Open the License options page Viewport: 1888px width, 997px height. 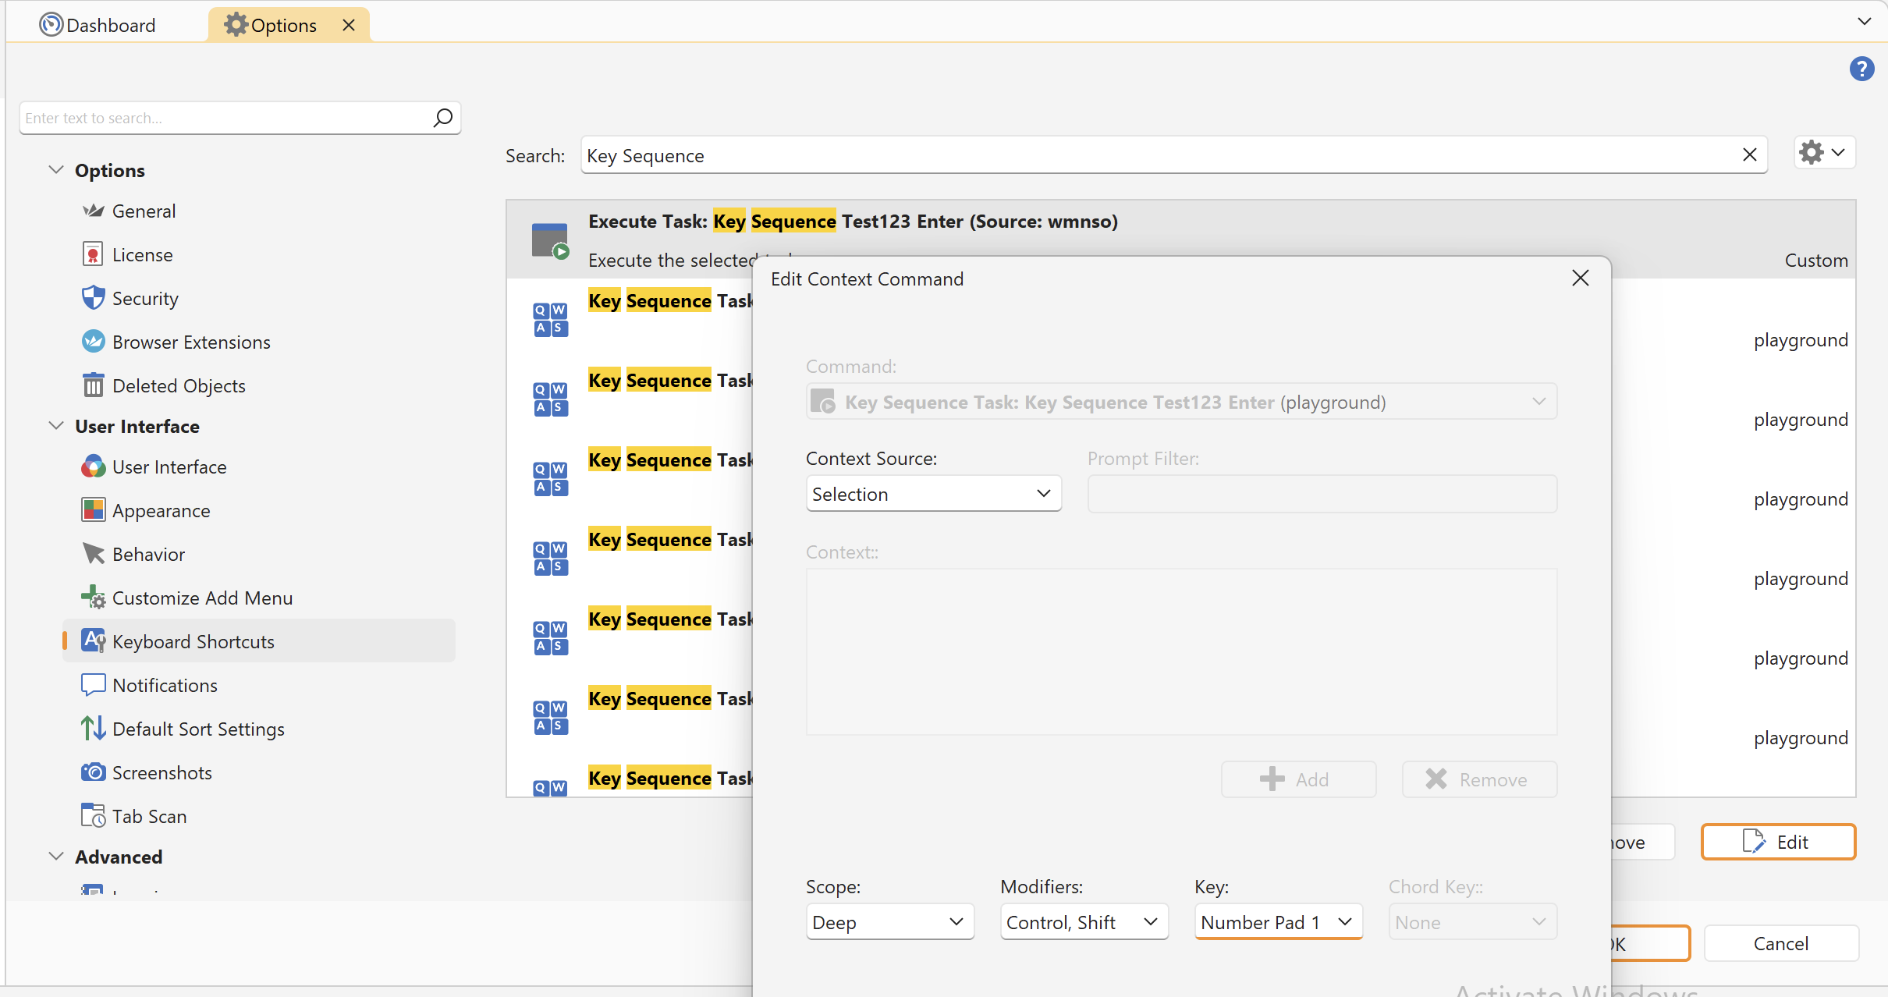tap(142, 255)
